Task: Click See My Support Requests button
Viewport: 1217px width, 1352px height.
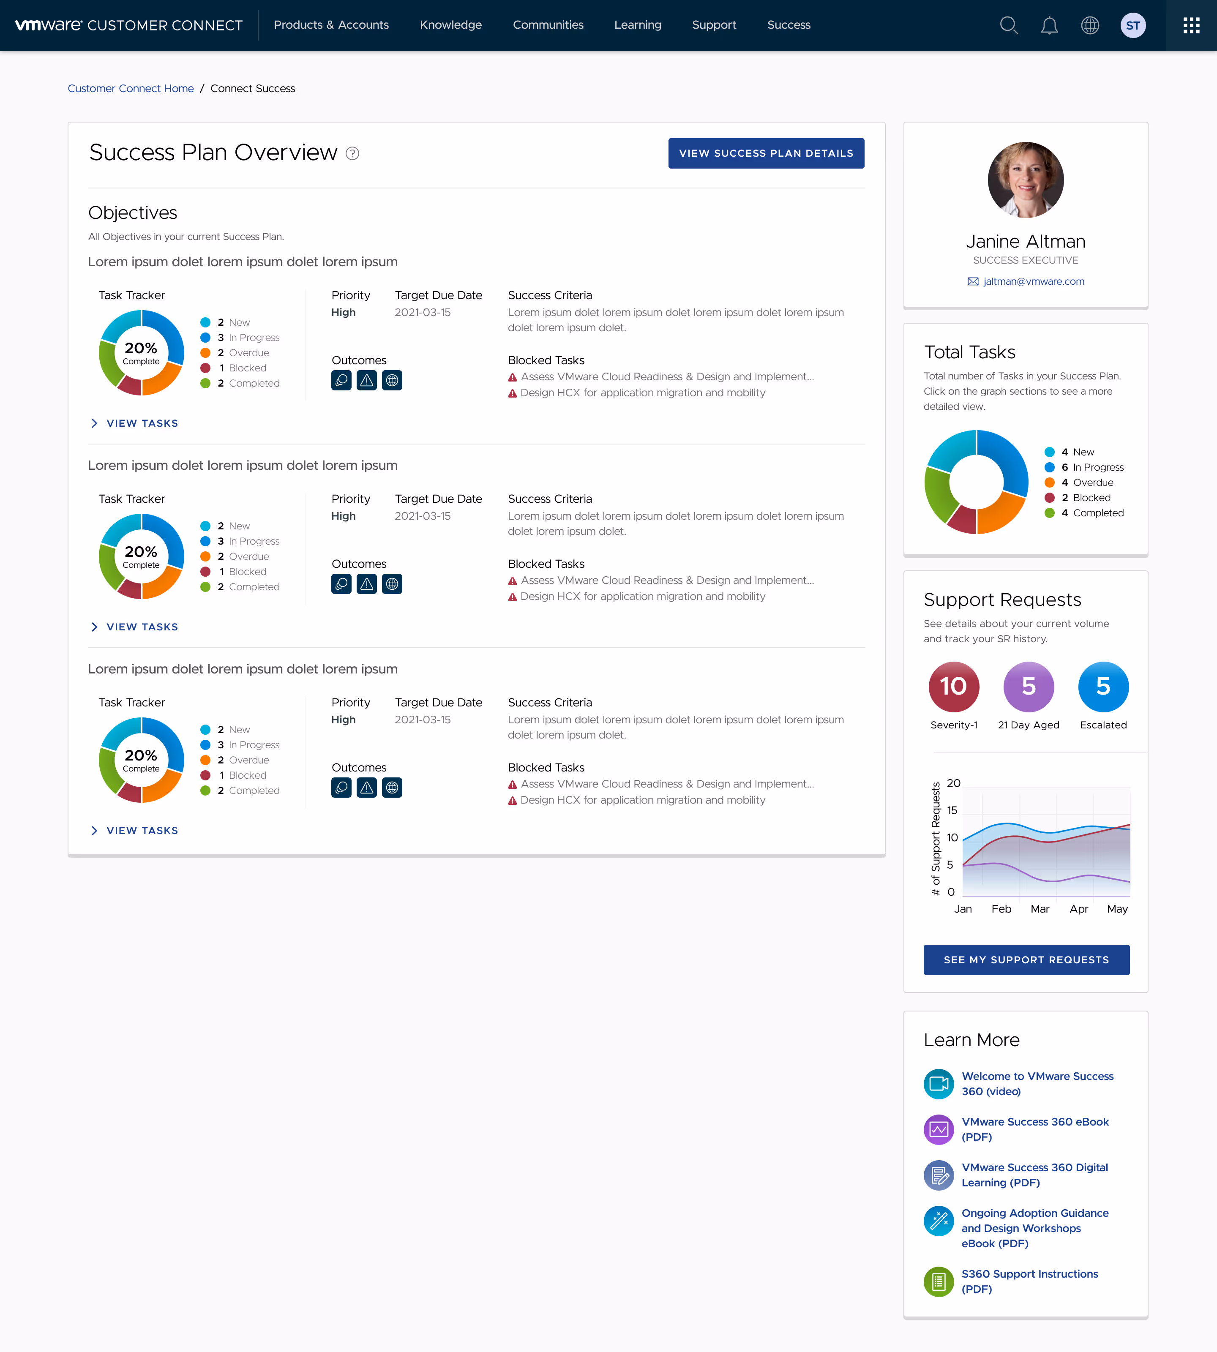Action: coord(1026,959)
